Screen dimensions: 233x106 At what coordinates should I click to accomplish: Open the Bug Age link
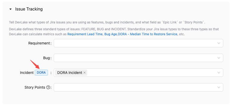point(110,34)
